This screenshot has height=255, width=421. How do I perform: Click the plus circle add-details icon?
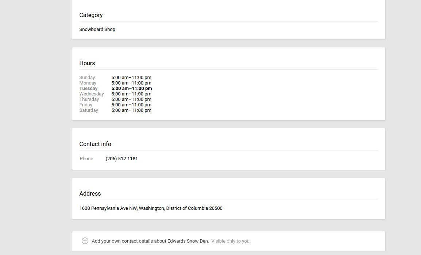[85, 241]
